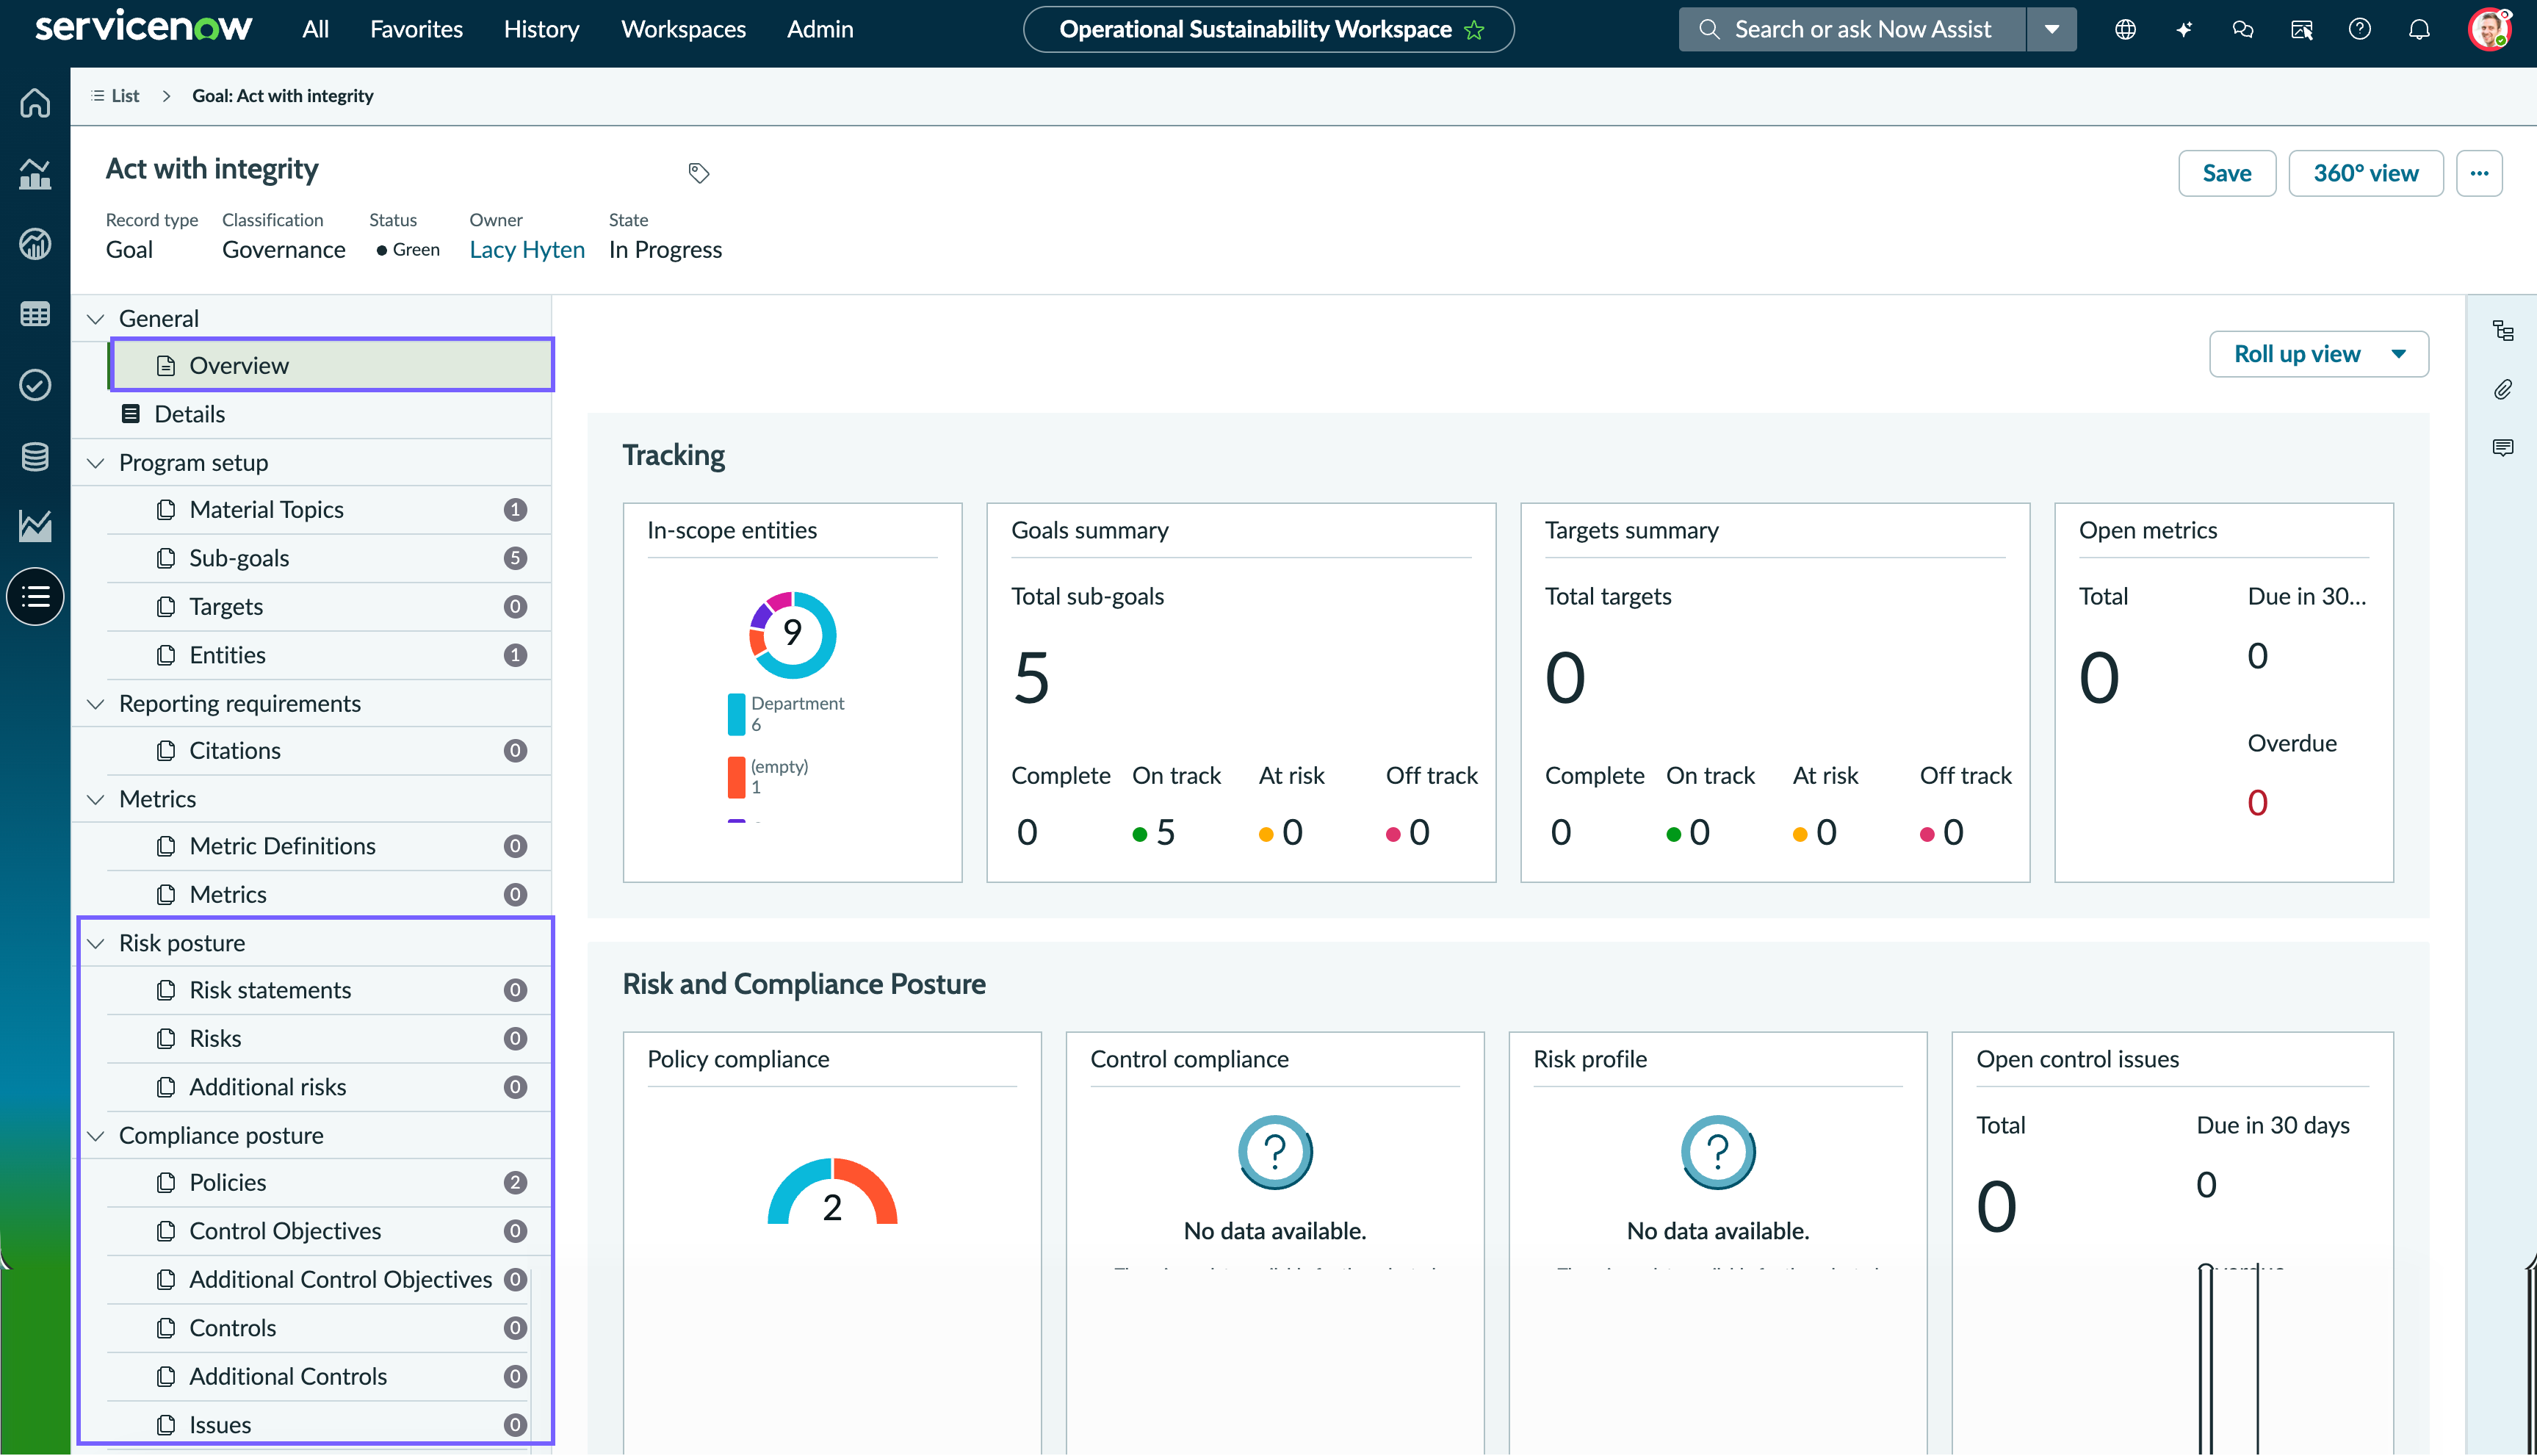Open the Home icon in left sidebar
The image size is (2537, 1456).
pos(35,103)
